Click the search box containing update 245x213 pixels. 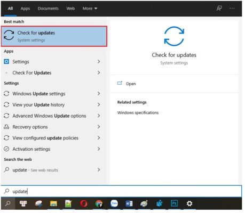point(122,191)
